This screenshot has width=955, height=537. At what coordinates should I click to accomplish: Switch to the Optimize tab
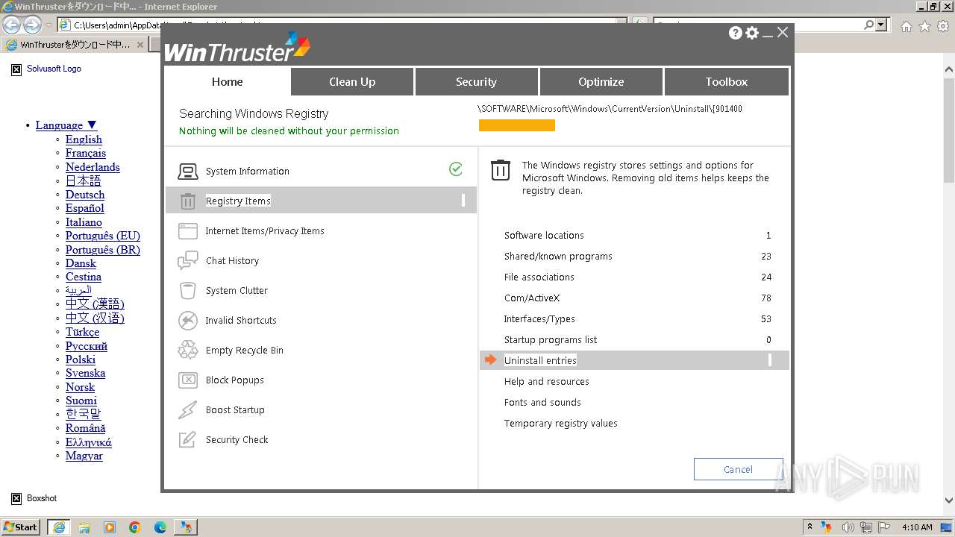(x=601, y=82)
